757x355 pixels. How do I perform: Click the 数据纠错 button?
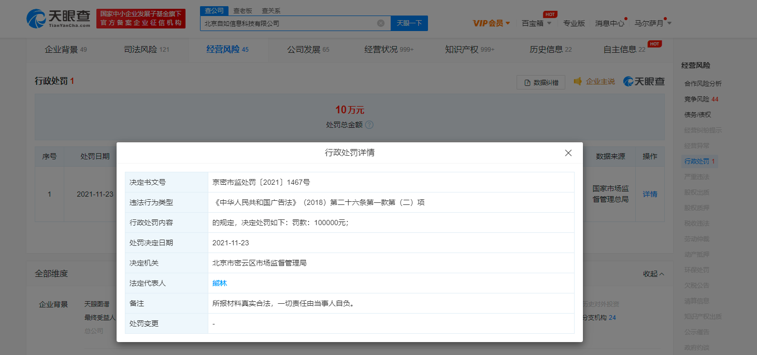tap(540, 82)
